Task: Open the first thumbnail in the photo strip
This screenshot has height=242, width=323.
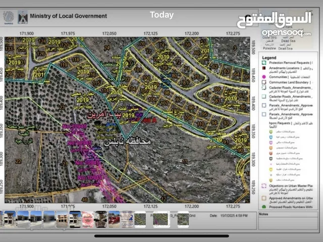Action: pos(10,219)
